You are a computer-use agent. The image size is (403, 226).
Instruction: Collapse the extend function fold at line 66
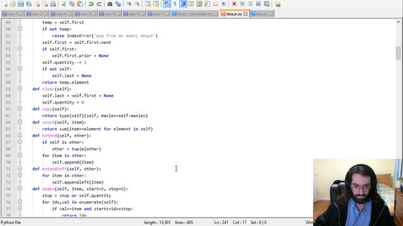coord(20,136)
